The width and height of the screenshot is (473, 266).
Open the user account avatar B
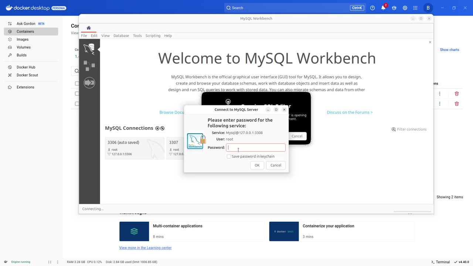[x=428, y=8]
